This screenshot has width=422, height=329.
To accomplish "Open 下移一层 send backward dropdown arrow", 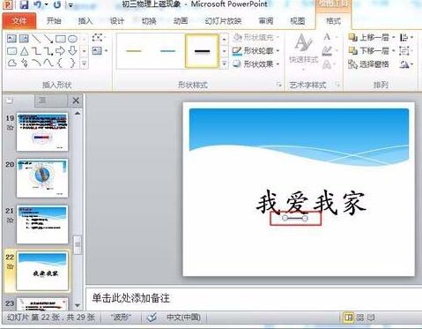I will coord(394,51).
